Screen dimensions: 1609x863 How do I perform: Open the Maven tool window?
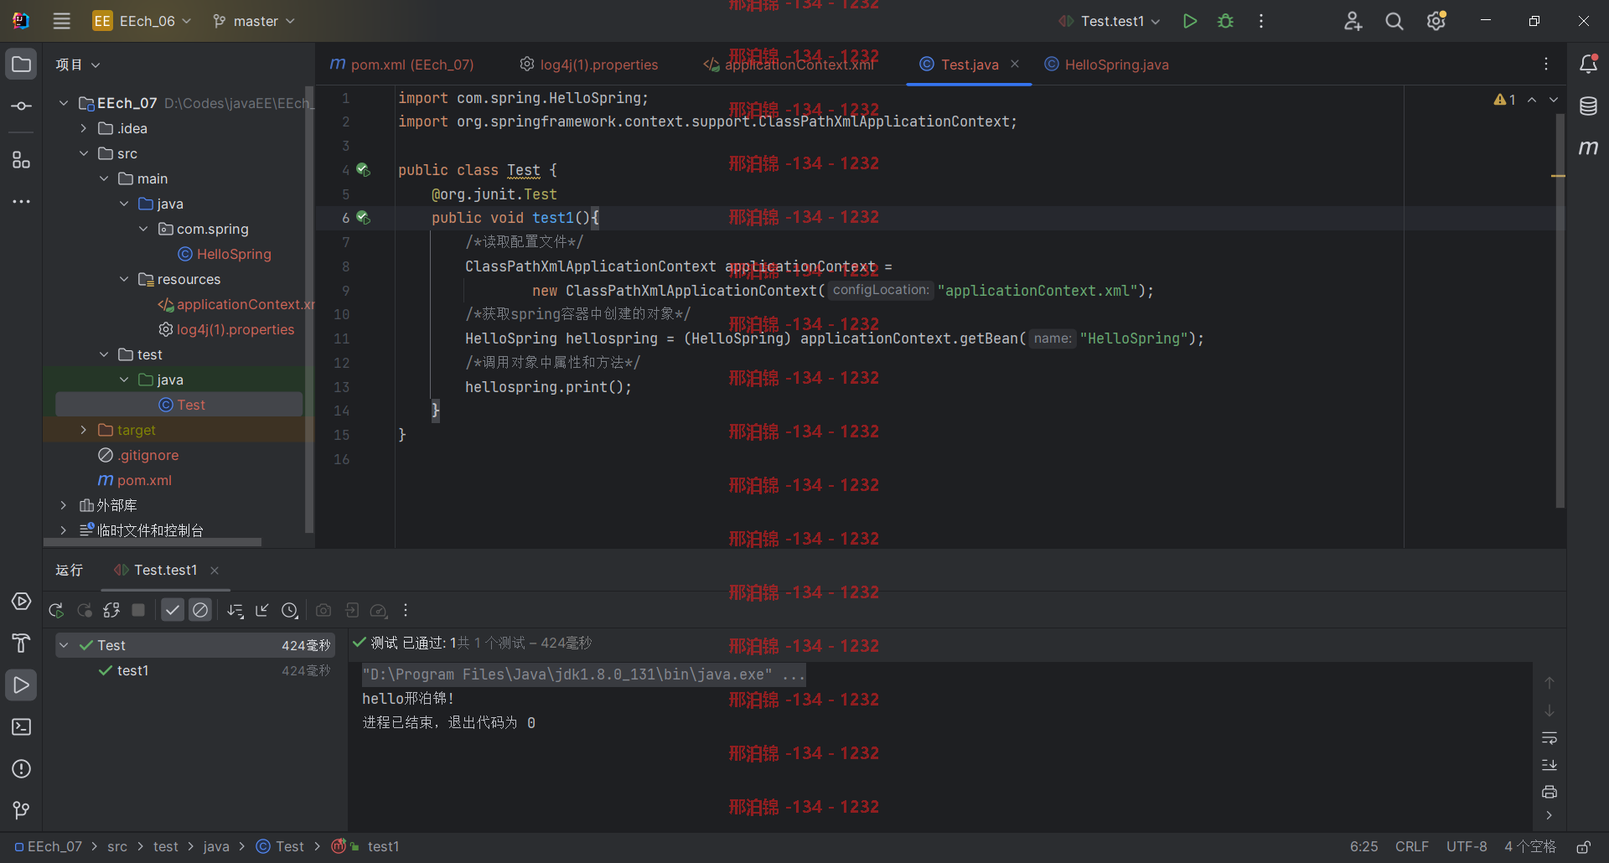[x=1588, y=148]
